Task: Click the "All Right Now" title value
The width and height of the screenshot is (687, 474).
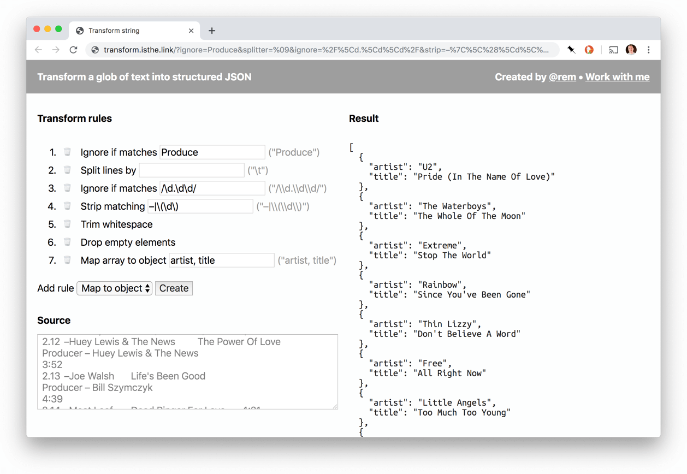Action: pos(449,373)
